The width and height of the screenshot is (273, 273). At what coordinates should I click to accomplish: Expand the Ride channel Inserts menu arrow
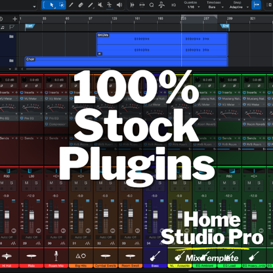pos(37,93)
